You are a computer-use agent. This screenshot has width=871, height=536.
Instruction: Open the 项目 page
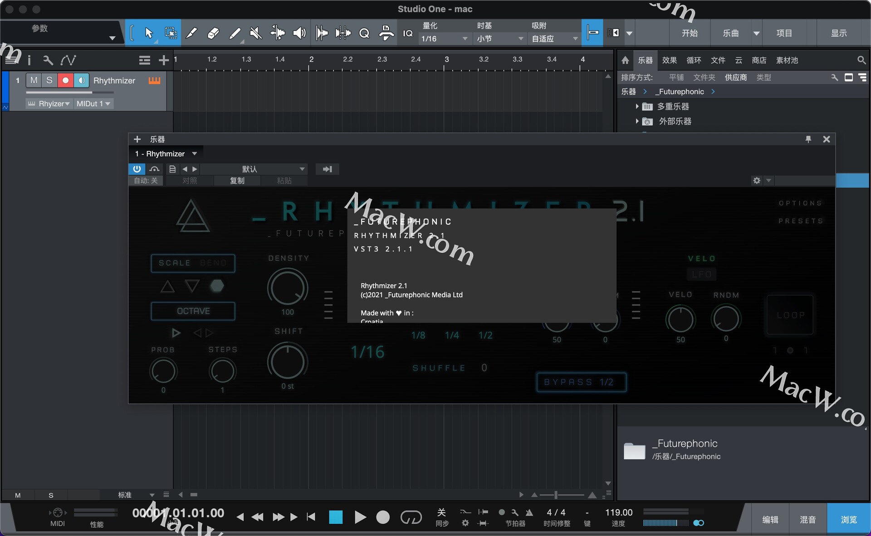click(784, 33)
